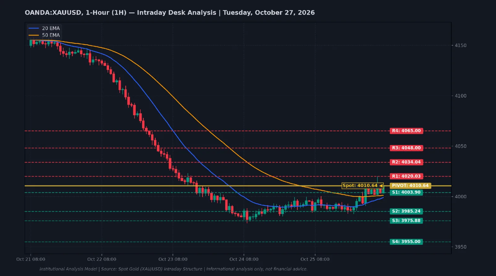This screenshot has height=276, width=496.
Task: Click the Institutional Analysis Model footer text
Action: [173, 269]
